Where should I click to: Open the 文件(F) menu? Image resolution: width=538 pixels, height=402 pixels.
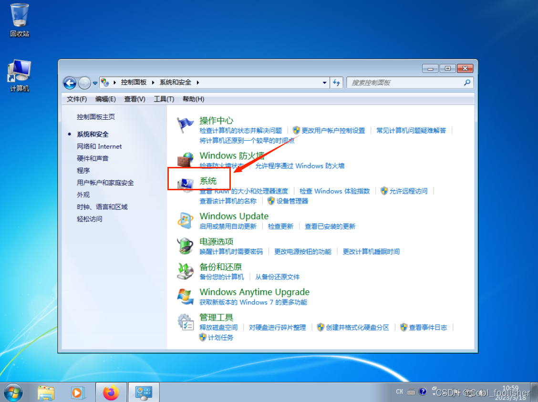(x=77, y=99)
